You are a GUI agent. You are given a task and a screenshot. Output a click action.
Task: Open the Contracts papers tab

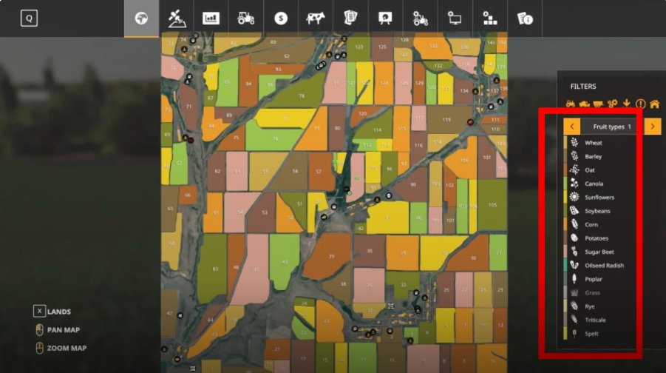(350, 19)
